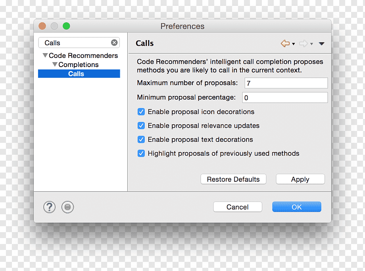Focus the Maximum number of proposals field
Image resolution: width=365 pixels, height=271 pixels.
(286, 83)
